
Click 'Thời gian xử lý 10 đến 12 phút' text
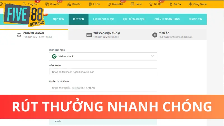tap(38, 37)
